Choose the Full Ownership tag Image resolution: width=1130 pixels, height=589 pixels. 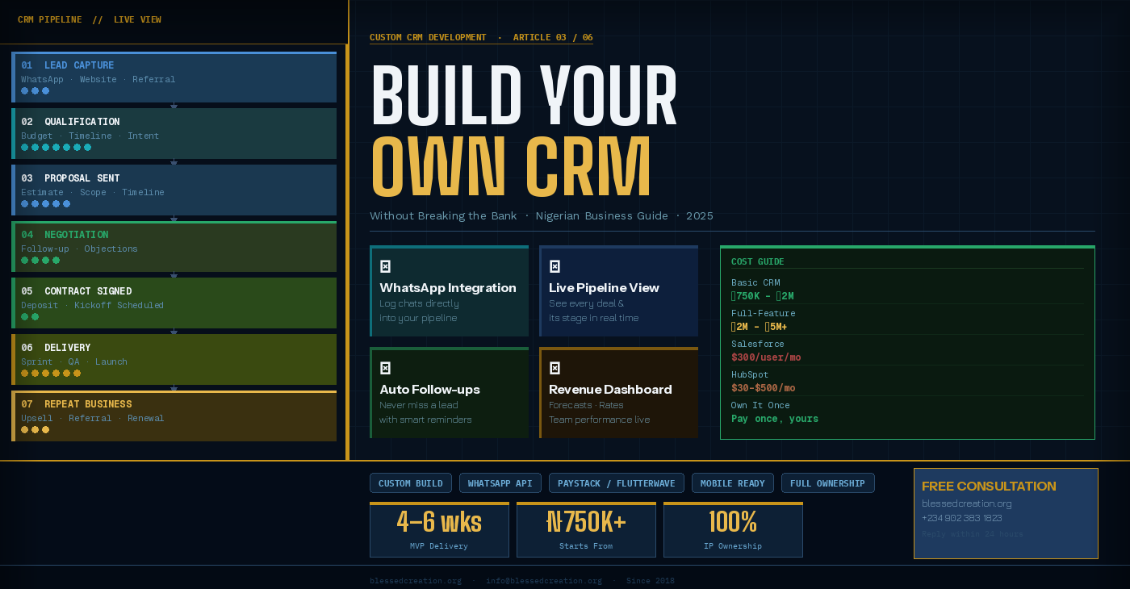click(x=827, y=483)
